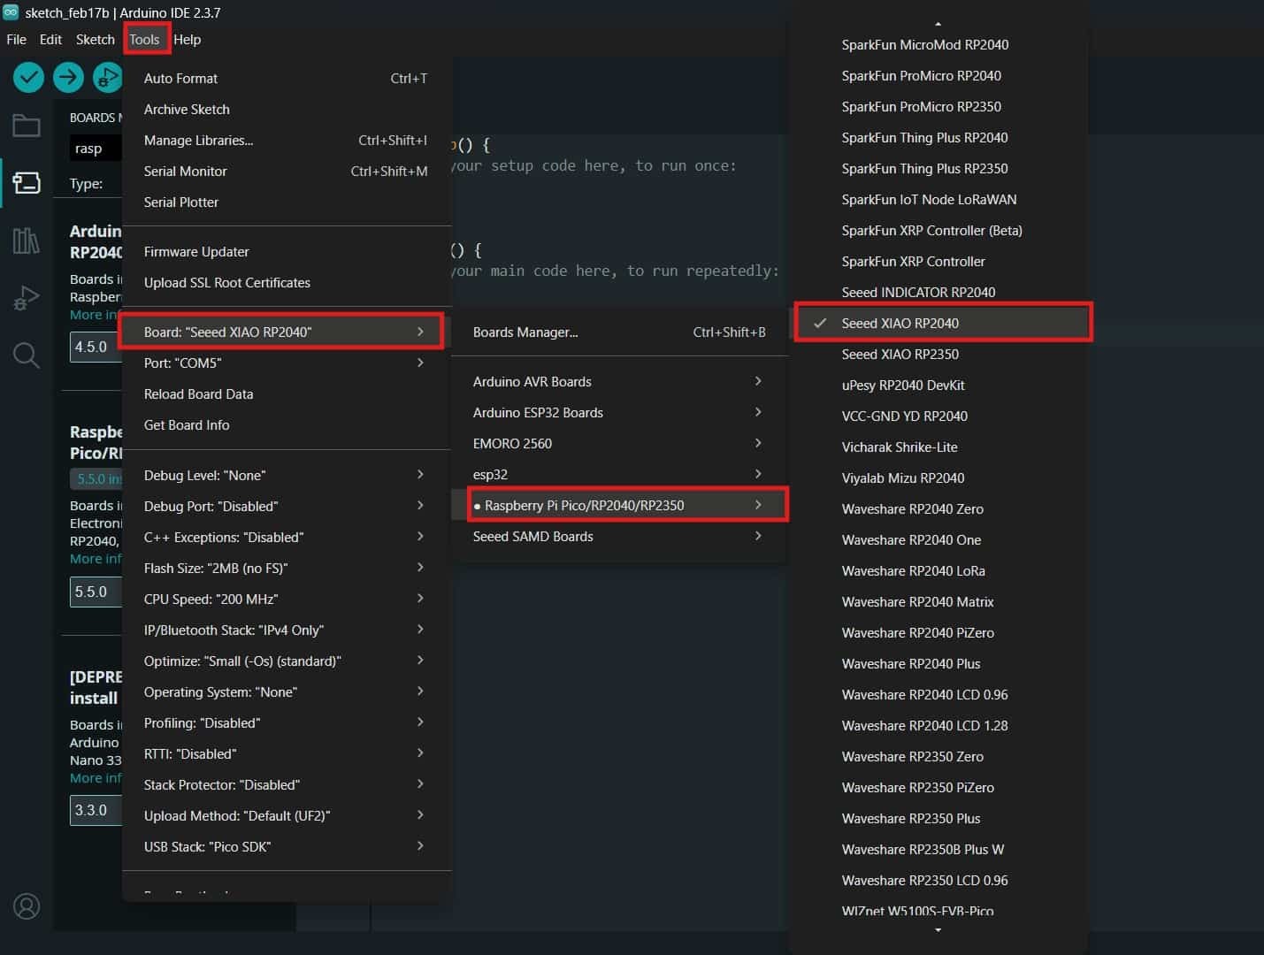Screen dimensions: 1264x955
Task: Expand the EMORO 2560 submenu
Action: pos(617,443)
